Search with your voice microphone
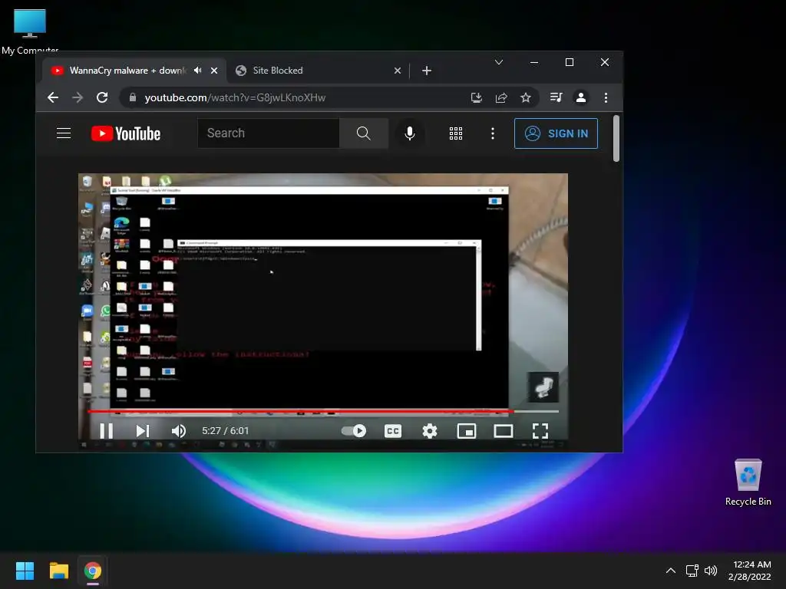Viewport: 786px width, 589px height. [410, 133]
